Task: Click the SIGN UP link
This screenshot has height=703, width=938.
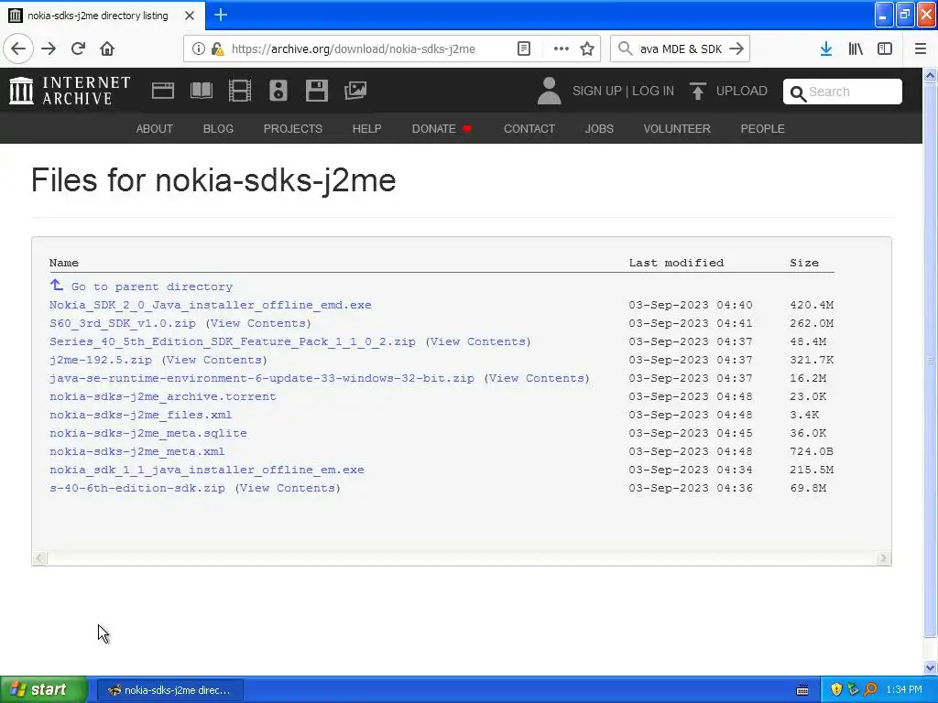Action: tap(597, 91)
